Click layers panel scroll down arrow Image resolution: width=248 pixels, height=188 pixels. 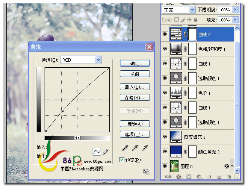237,170
